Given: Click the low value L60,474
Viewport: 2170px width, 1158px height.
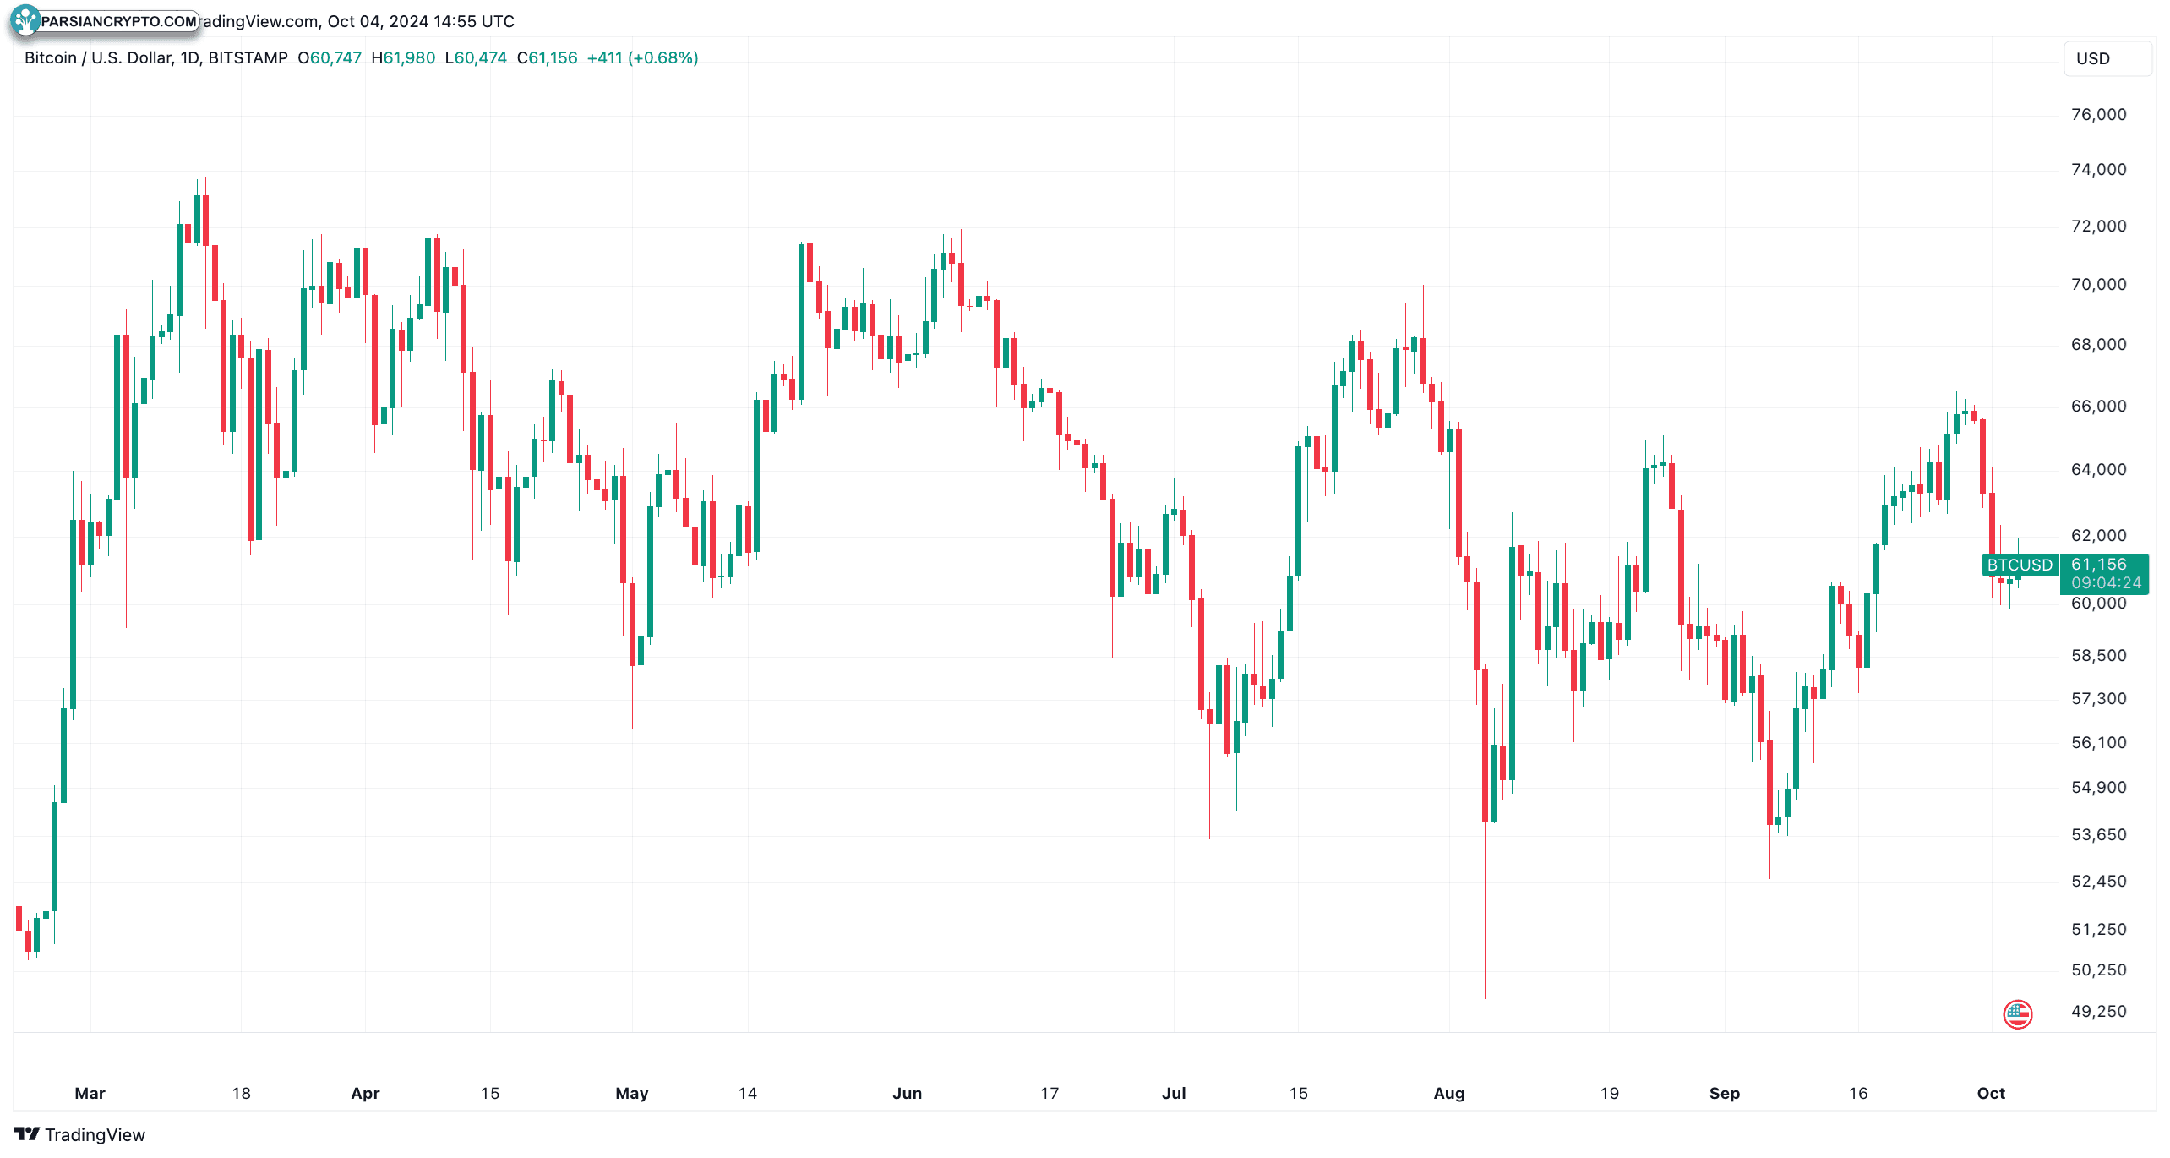Looking at the screenshot, I should 476,57.
